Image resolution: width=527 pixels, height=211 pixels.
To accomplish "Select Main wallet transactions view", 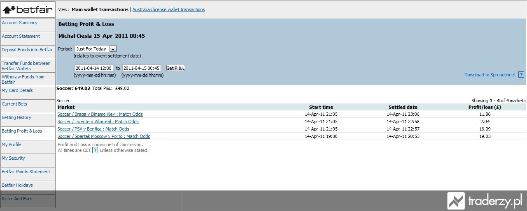I will (x=100, y=9).
